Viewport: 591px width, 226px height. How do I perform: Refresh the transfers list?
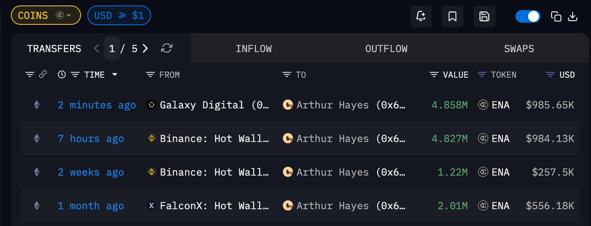click(x=167, y=48)
